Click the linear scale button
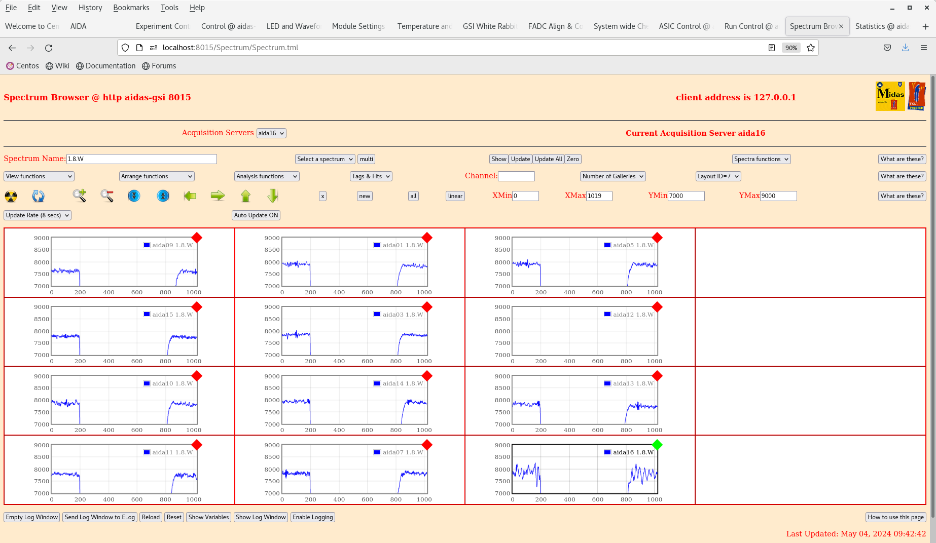 tap(455, 196)
